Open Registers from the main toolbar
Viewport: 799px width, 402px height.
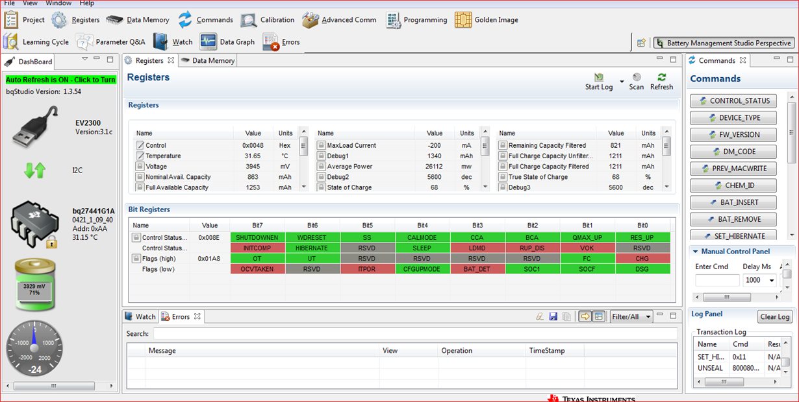click(x=75, y=19)
